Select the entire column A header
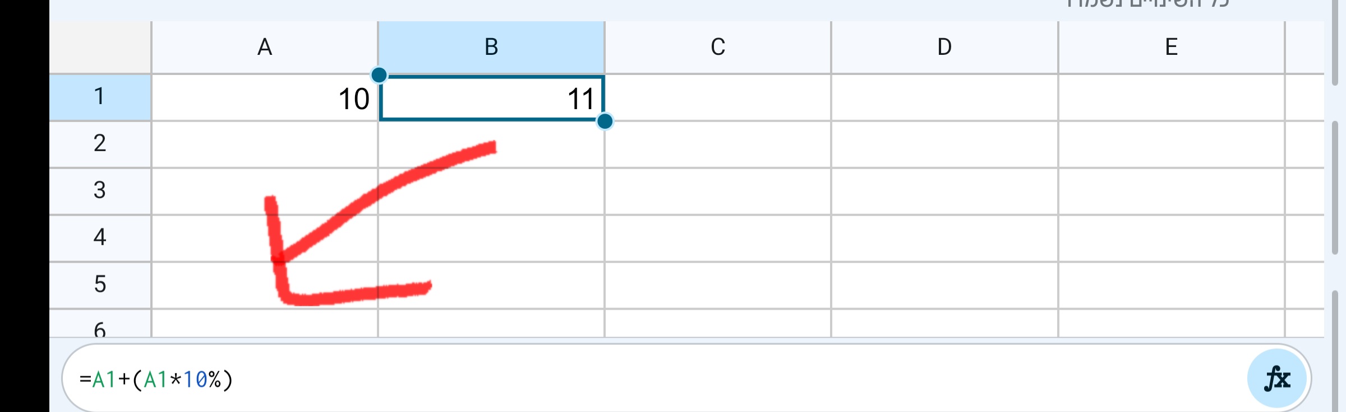This screenshot has width=1346, height=412. point(264,47)
